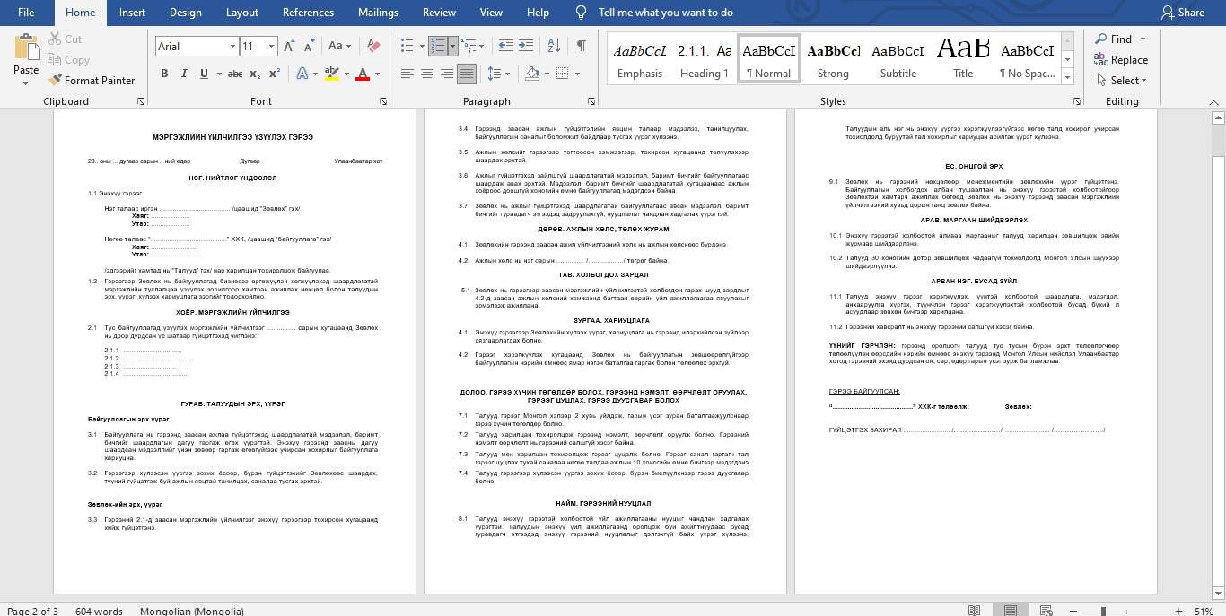The width and height of the screenshot is (1226, 616).
Task: Switch to the Layout tab
Action: (241, 13)
